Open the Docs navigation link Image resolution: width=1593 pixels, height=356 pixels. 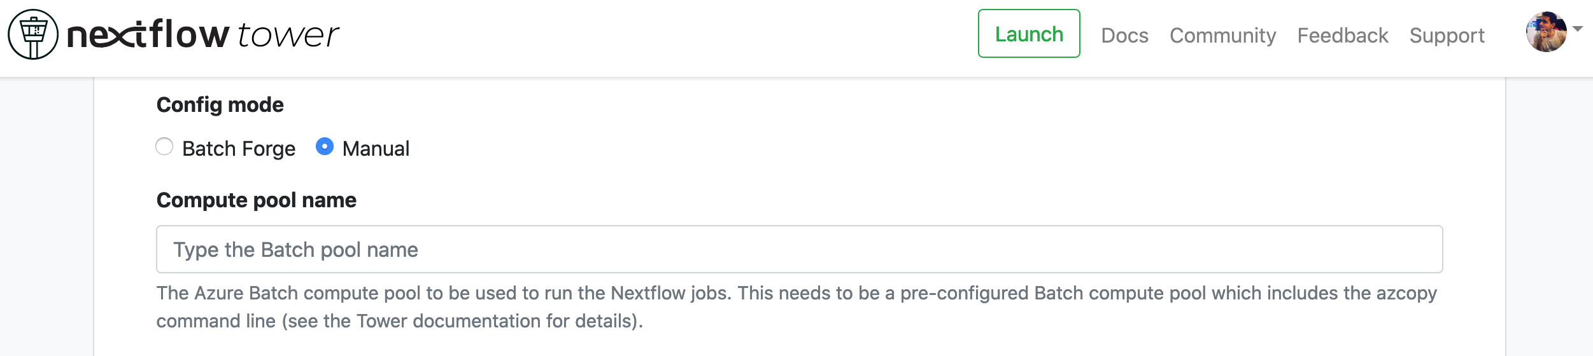1124,35
